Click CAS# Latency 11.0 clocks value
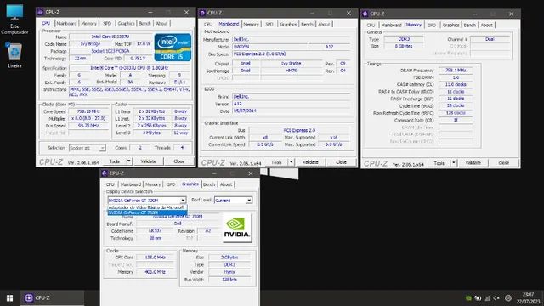Screen dimensions: 544x306 (456, 85)
